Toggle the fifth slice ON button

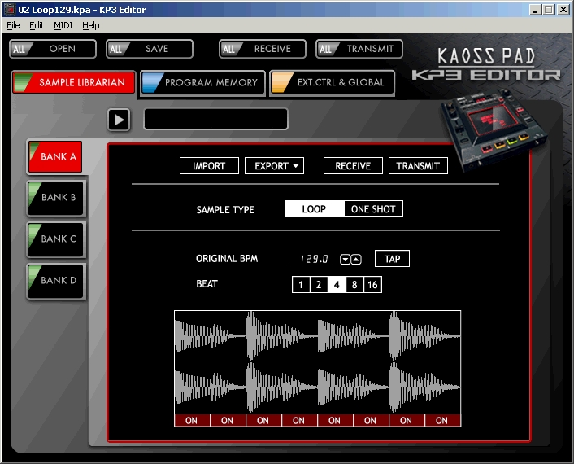335,420
